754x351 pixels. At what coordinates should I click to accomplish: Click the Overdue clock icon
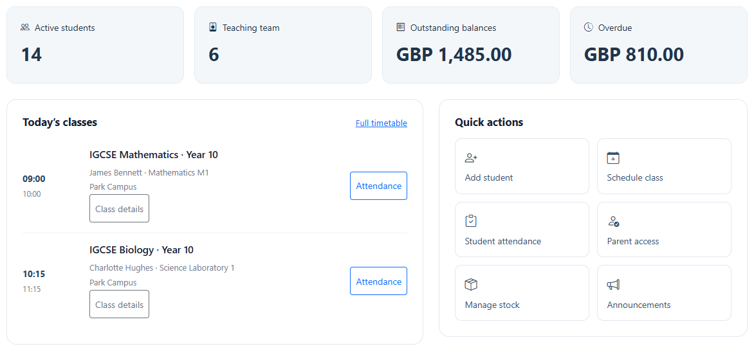[588, 28]
